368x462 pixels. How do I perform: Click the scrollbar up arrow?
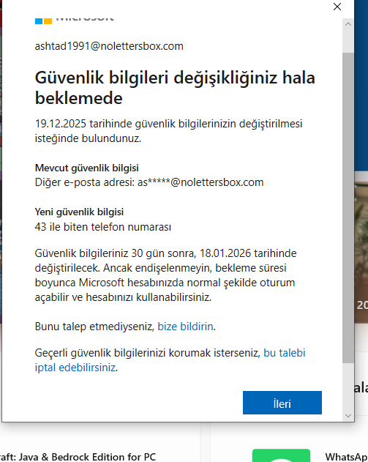pos(348,24)
